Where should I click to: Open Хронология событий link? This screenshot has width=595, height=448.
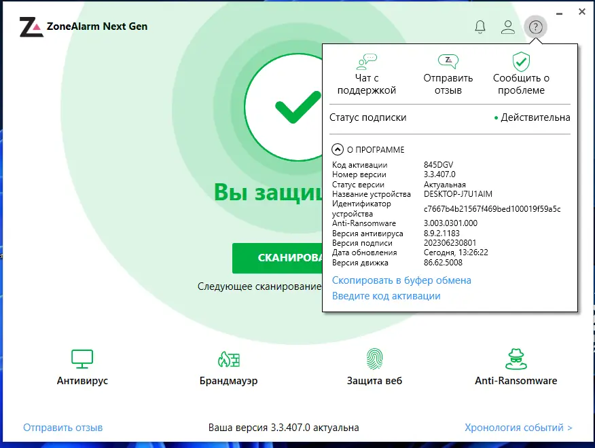518,428
